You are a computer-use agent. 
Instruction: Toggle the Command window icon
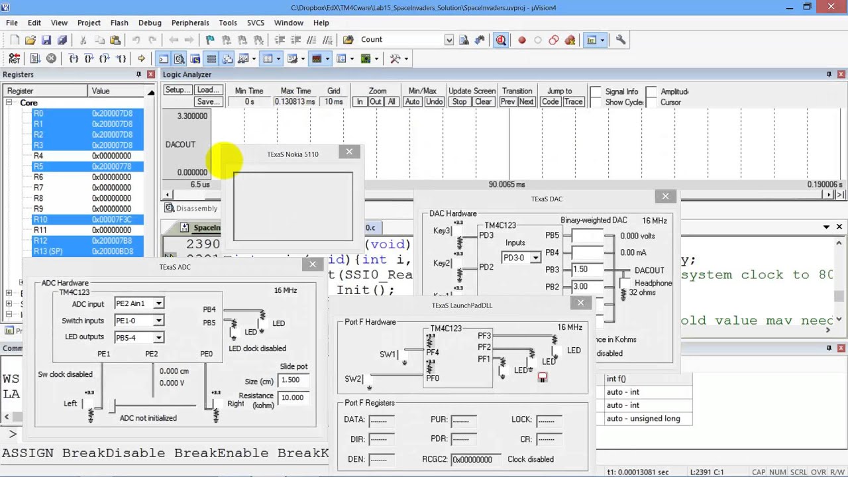(164, 58)
